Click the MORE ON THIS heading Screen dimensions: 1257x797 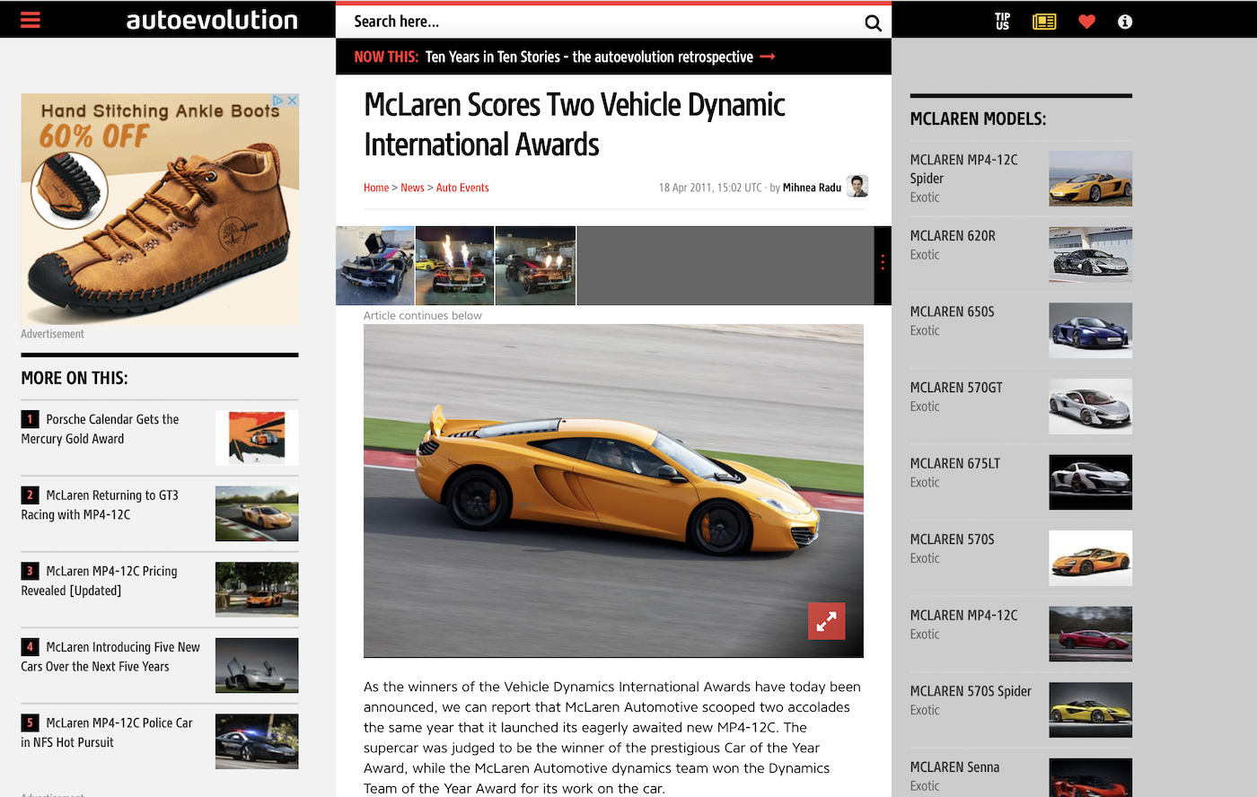pyautogui.click(x=75, y=378)
